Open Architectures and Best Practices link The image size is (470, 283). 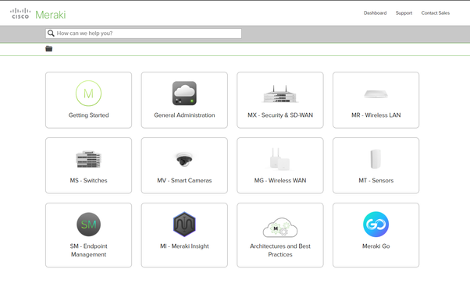pos(280,250)
